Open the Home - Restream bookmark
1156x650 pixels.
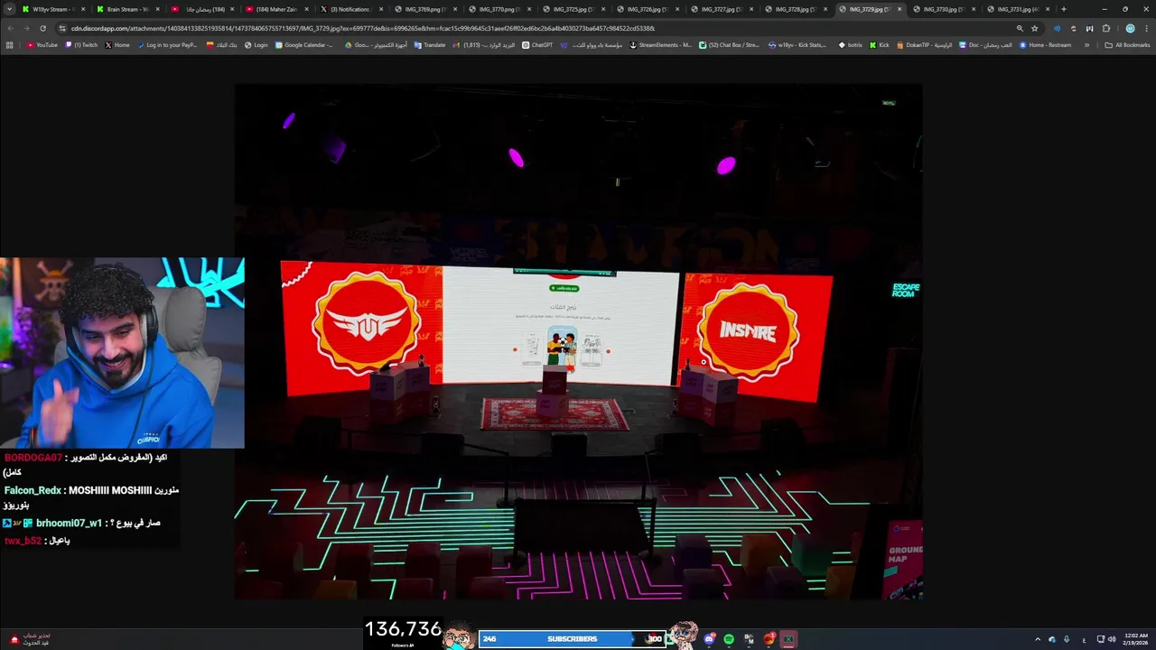click(1045, 45)
